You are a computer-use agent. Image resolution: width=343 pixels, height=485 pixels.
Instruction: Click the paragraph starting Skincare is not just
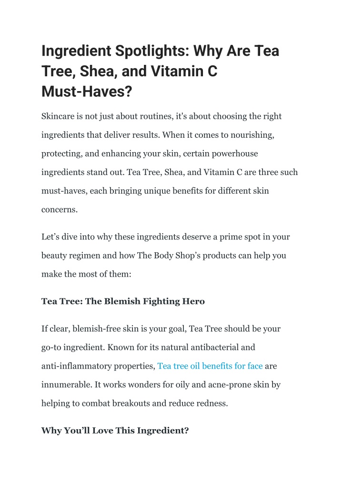pos(169,163)
